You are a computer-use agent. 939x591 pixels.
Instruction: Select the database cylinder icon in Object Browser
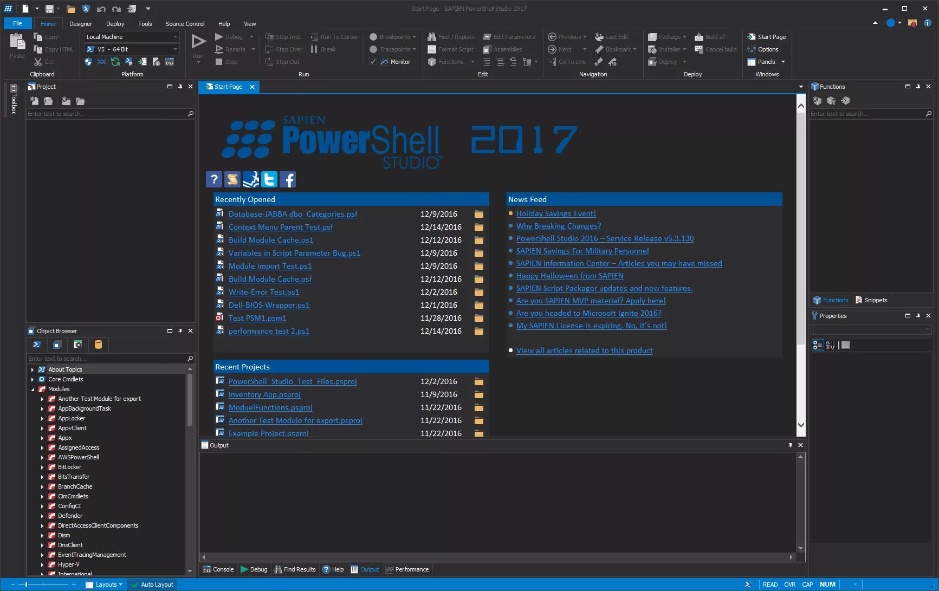98,345
